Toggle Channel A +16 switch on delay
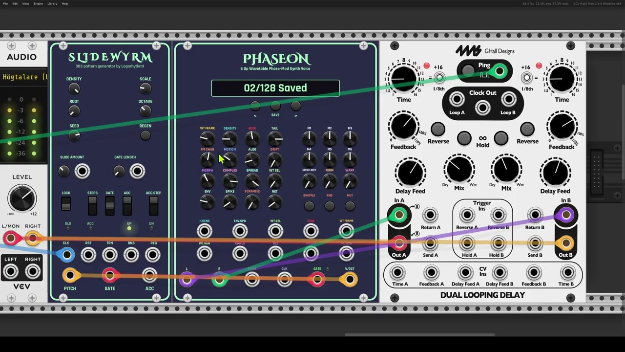Image resolution: width=625 pixels, height=352 pixels. pos(440,77)
